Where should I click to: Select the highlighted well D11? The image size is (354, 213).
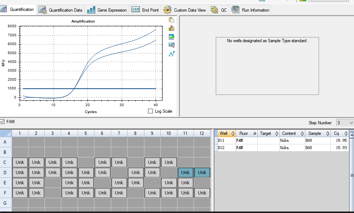click(185, 172)
